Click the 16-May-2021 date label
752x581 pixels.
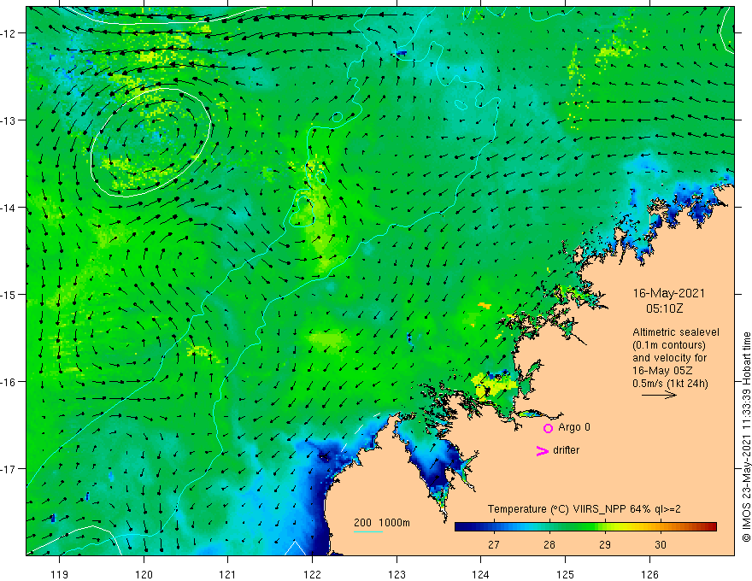tap(668, 293)
